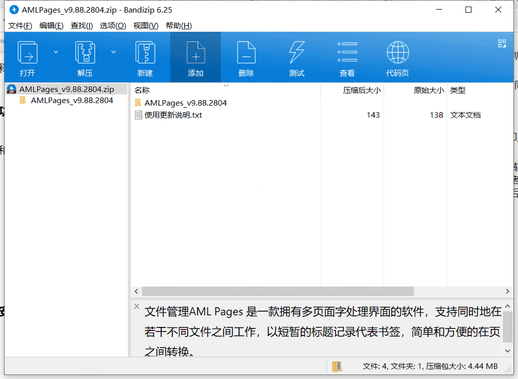This screenshot has height=379, width=518.
Task: Select AMLPages_v9.88.2804.zip in the tree
Action: point(66,89)
